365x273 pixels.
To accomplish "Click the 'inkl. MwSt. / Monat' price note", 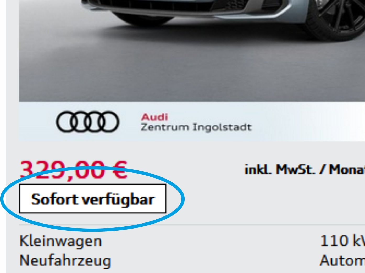I will pyautogui.click(x=305, y=169).
